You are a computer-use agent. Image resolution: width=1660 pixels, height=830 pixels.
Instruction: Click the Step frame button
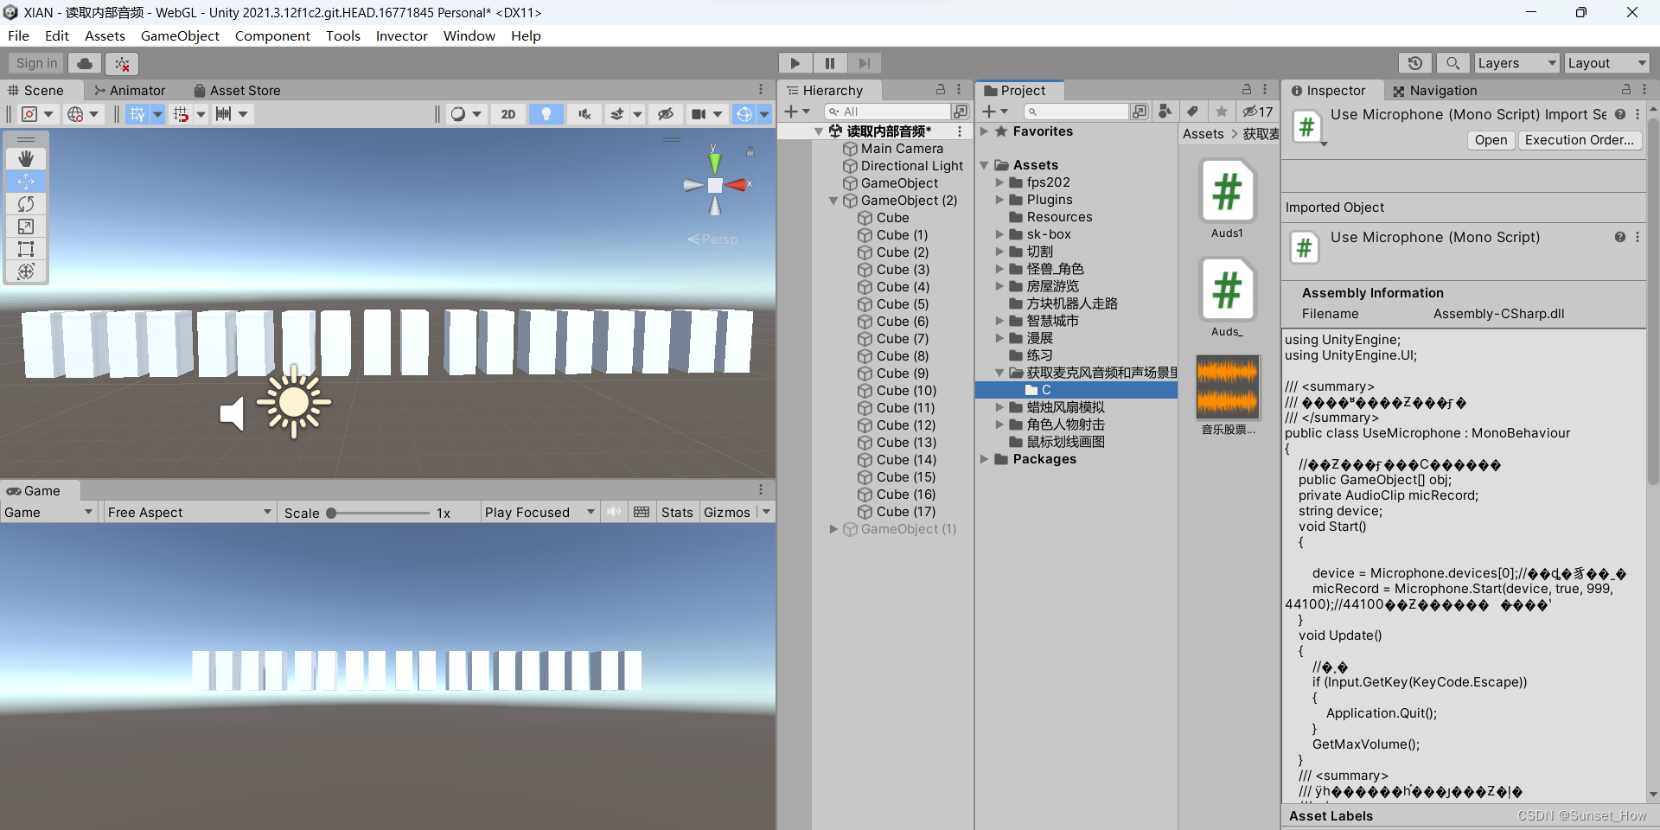point(864,62)
